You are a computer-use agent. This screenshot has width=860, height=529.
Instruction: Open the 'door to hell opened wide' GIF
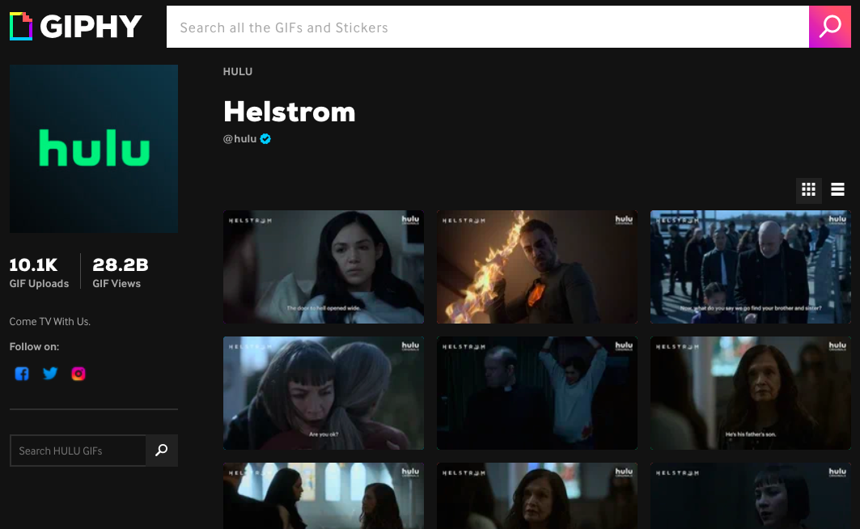(324, 267)
